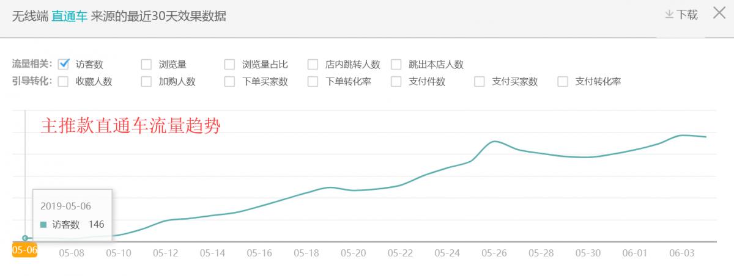734x276 pixels.
Task: Enable 跳出本店人数 checkbox
Action: (396, 64)
